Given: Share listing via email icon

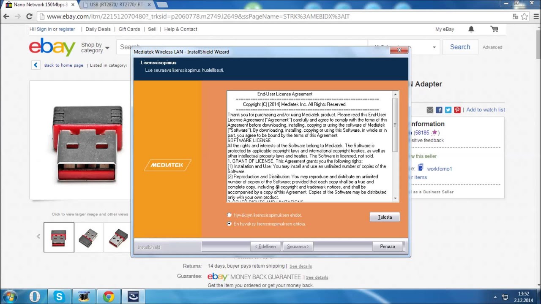Looking at the screenshot, I should coord(430,110).
